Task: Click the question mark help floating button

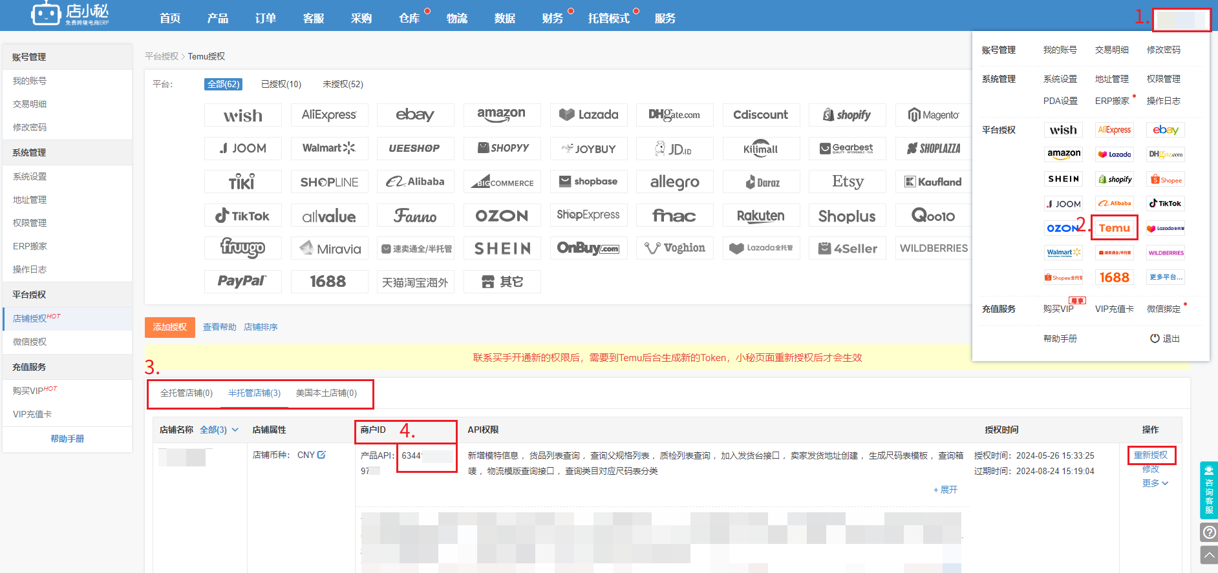Action: pos(1209,532)
